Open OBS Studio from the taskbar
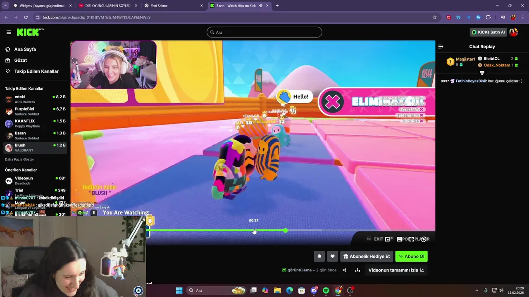Screen dimensions: 529x297 350,290
